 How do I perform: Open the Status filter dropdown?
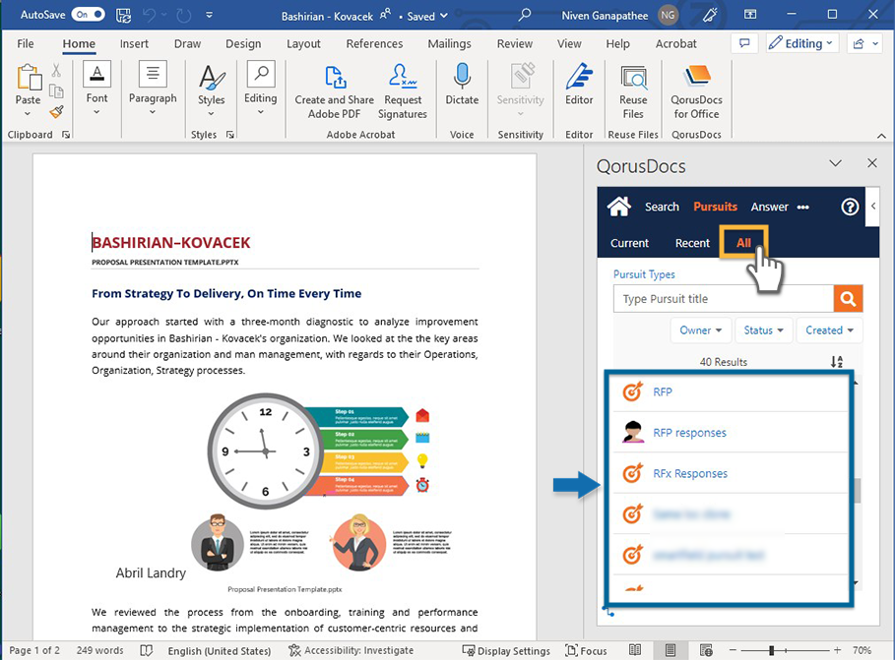click(763, 330)
